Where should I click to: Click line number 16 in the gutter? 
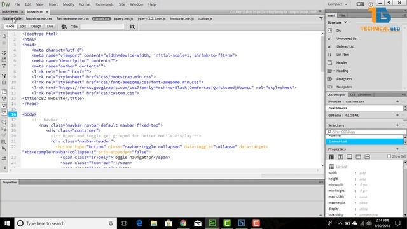click(x=13, y=114)
